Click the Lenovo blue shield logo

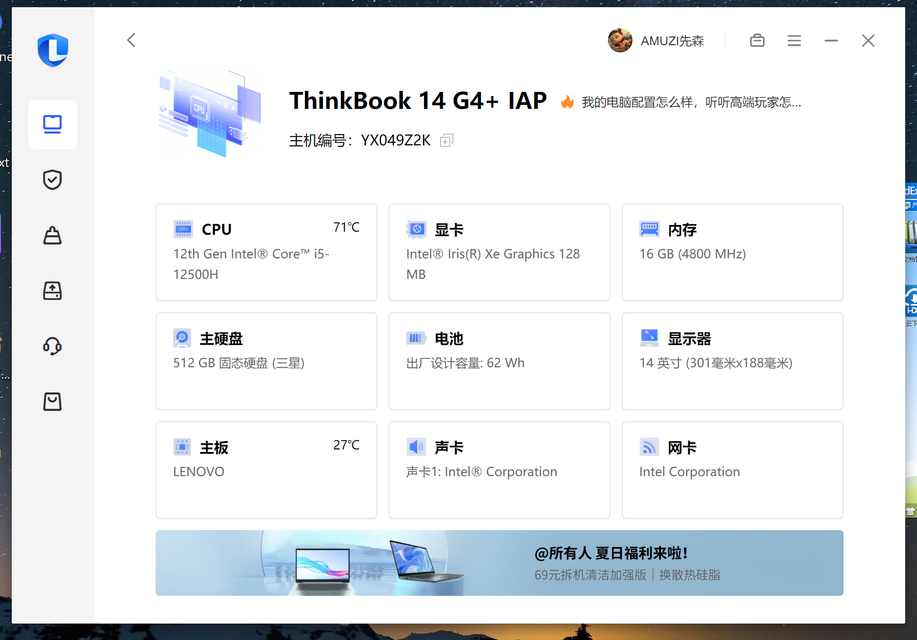(53, 50)
